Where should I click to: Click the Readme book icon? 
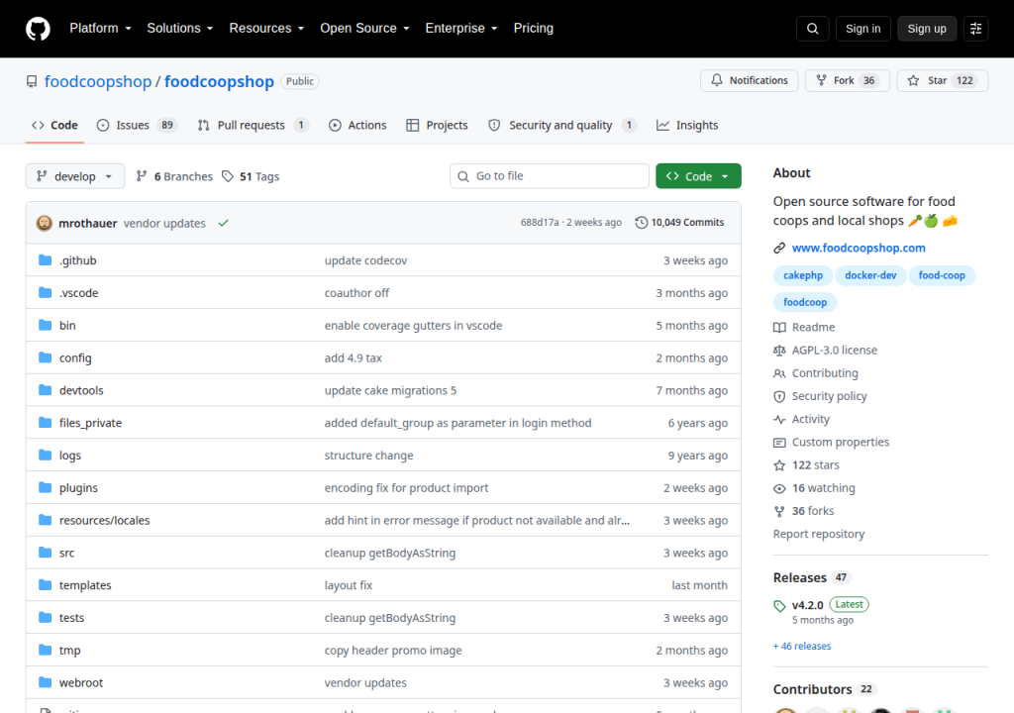click(x=779, y=328)
